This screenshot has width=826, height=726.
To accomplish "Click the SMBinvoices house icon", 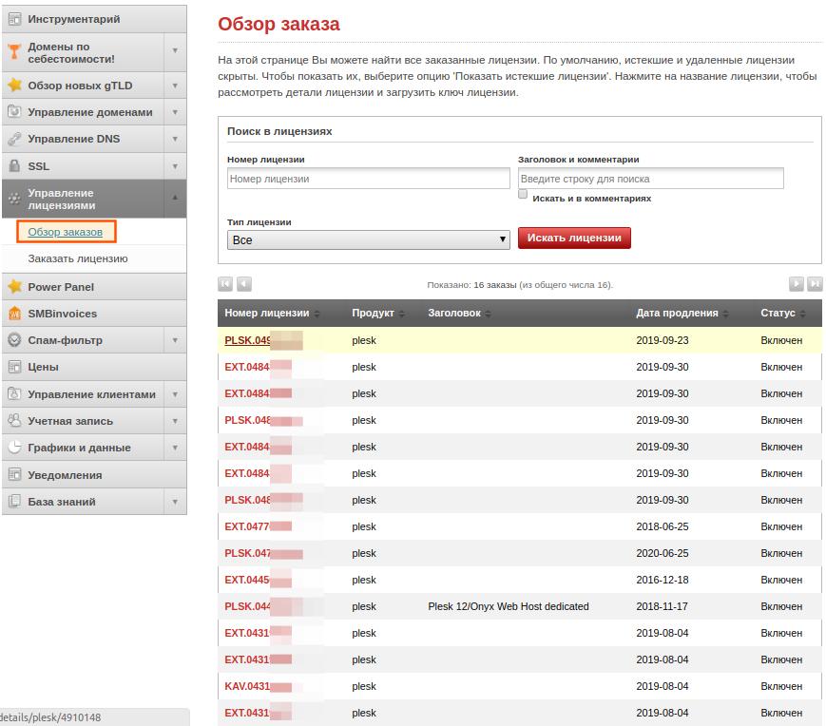I will (14, 314).
